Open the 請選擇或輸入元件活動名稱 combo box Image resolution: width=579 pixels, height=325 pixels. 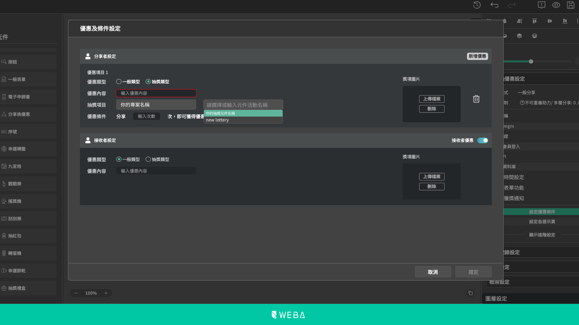coord(243,105)
